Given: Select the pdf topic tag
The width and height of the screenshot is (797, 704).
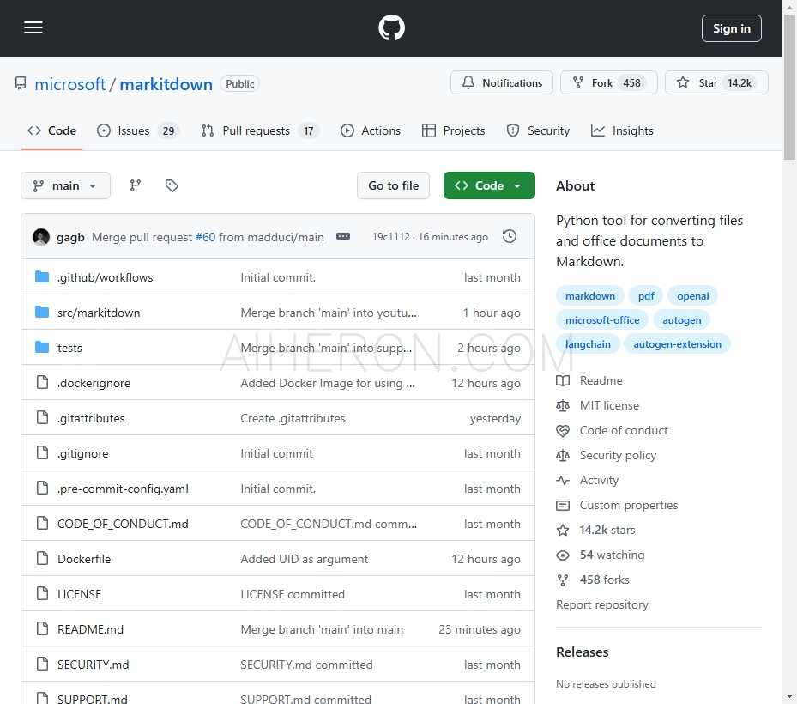Looking at the screenshot, I should click(646, 295).
